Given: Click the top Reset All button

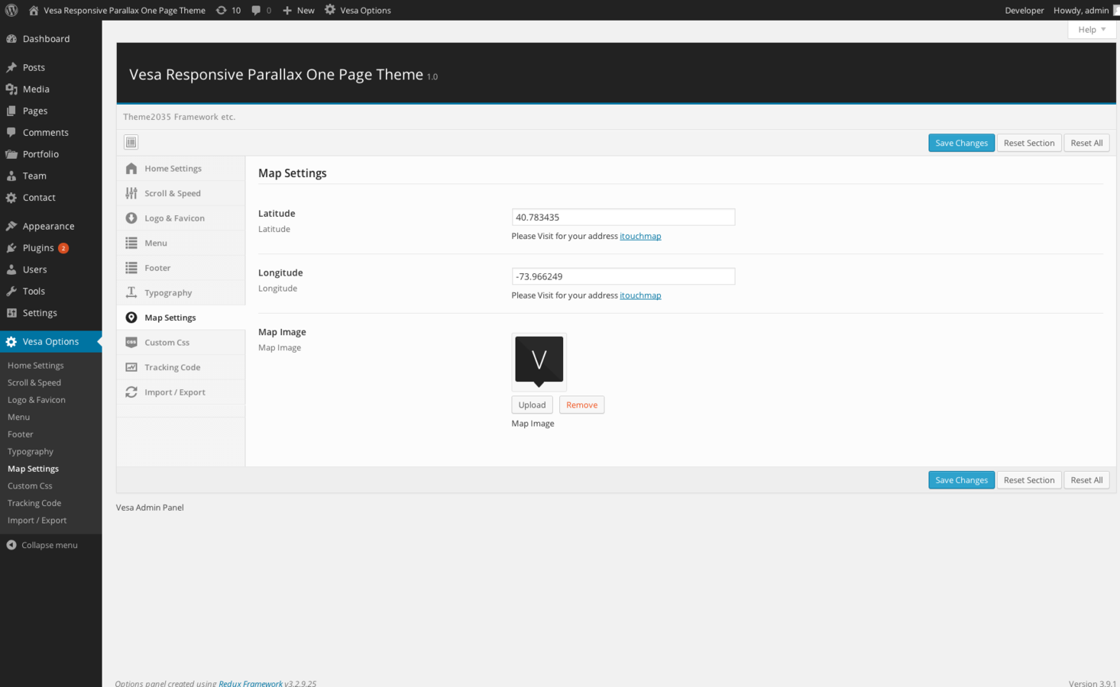Looking at the screenshot, I should coord(1086,143).
